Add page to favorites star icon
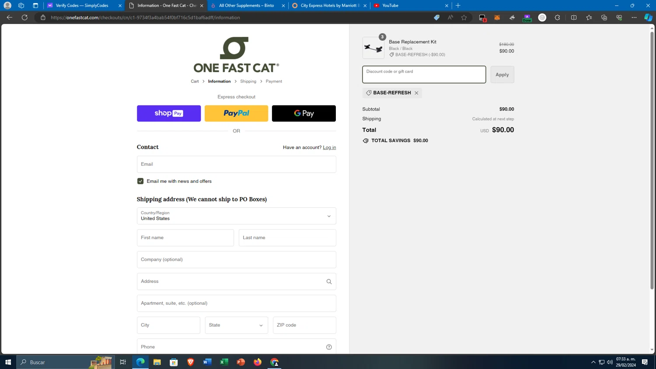This screenshot has height=369, width=656. click(x=464, y=17)
